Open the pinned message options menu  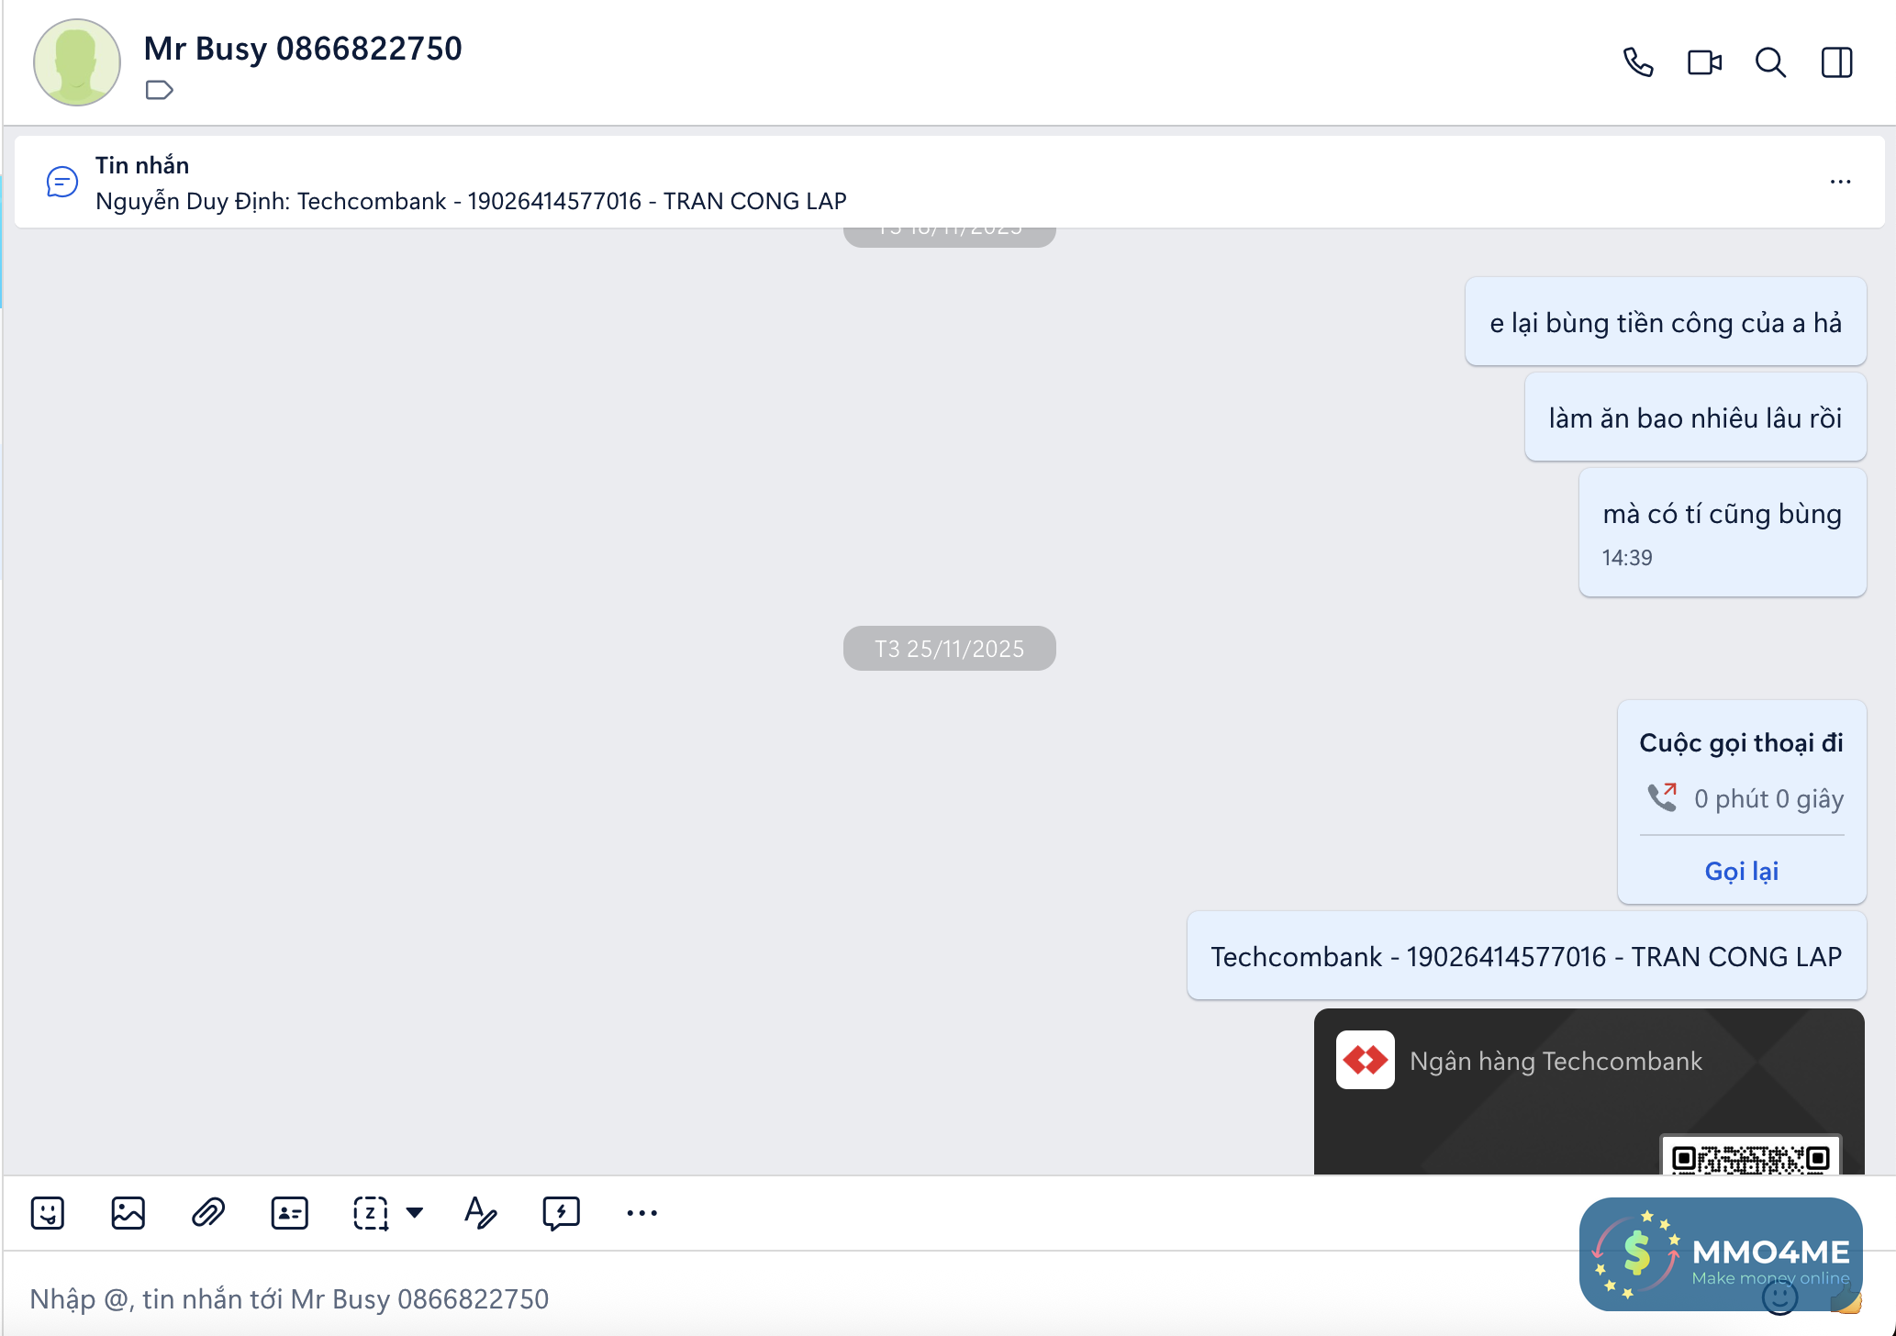point(1840,182)
